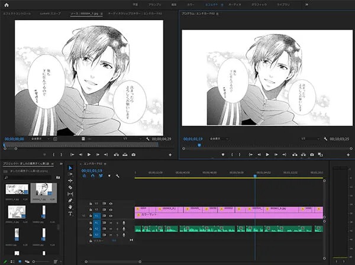The height and width of the screenshot is (265, 355).
Task: Switch to Effect Controls tab
Action: [17, 14]
